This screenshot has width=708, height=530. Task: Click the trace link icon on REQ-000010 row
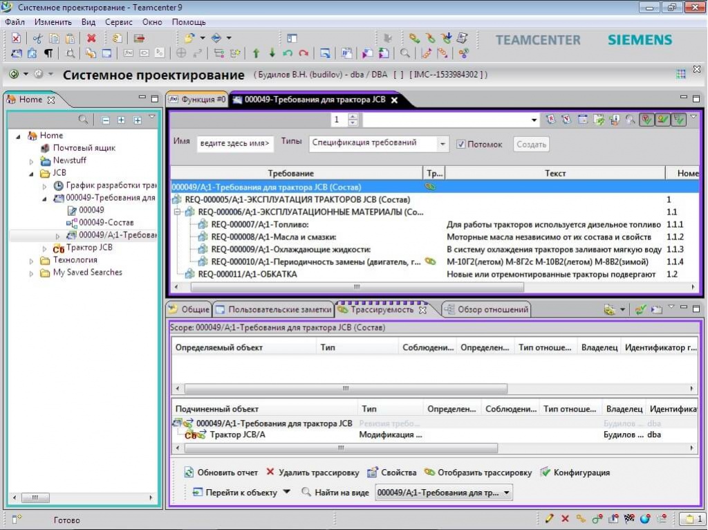pyautogui.click(x=430, y=262)
